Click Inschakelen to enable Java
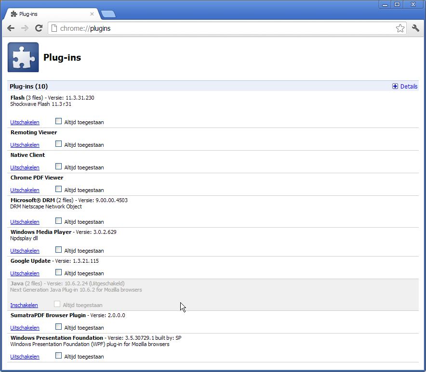The height and width of the screenshot is (372, 426). click(x=24, y=305)
